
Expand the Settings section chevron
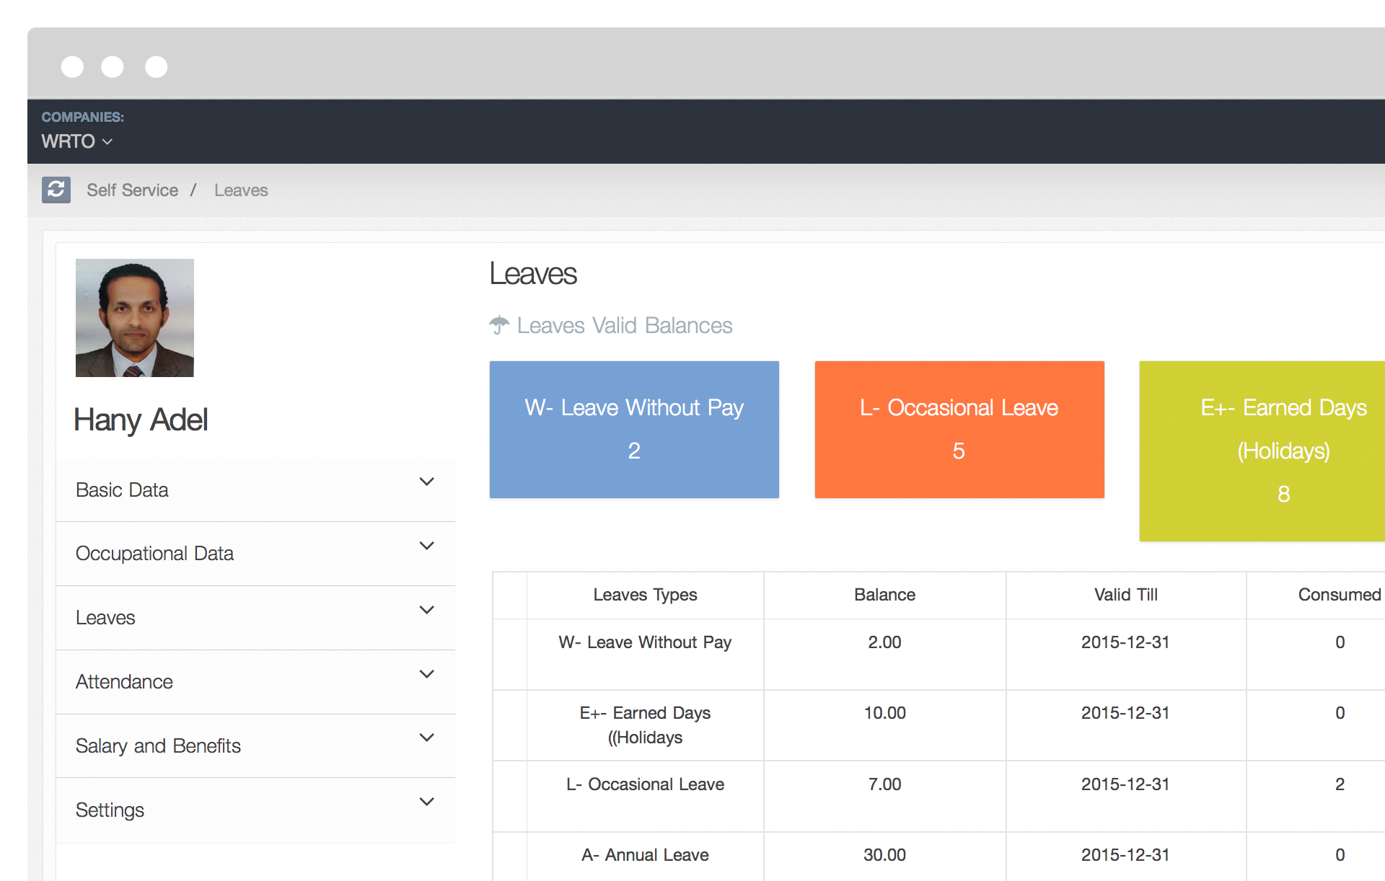click(x=427, y=802)
